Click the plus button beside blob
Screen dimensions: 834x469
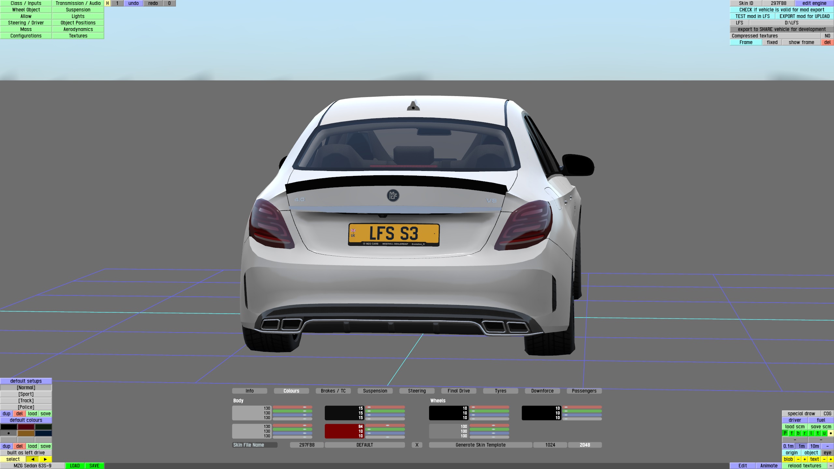pyautogui.click(x=805, y=459)
